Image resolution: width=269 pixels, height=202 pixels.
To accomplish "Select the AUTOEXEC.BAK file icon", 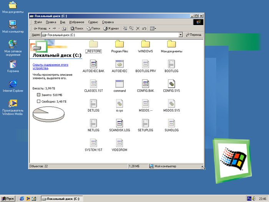I will (93, 64).
